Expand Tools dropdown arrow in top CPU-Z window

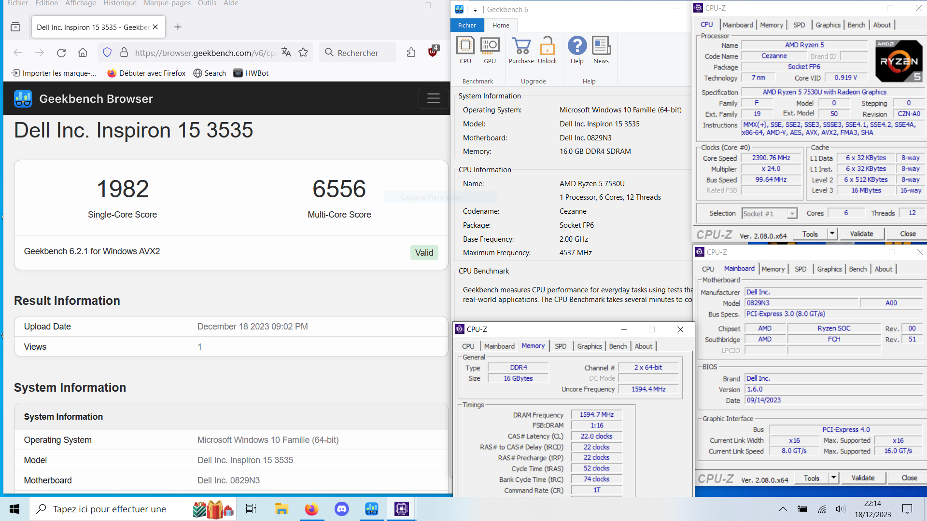(832, 233)
